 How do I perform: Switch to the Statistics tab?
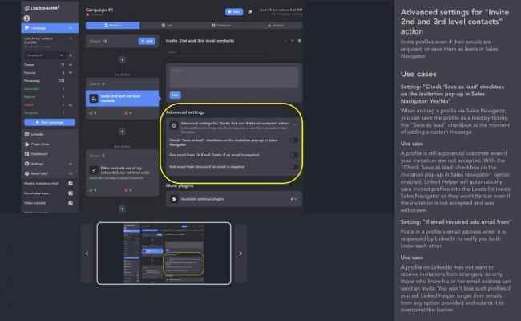click(x=275, y=26)
